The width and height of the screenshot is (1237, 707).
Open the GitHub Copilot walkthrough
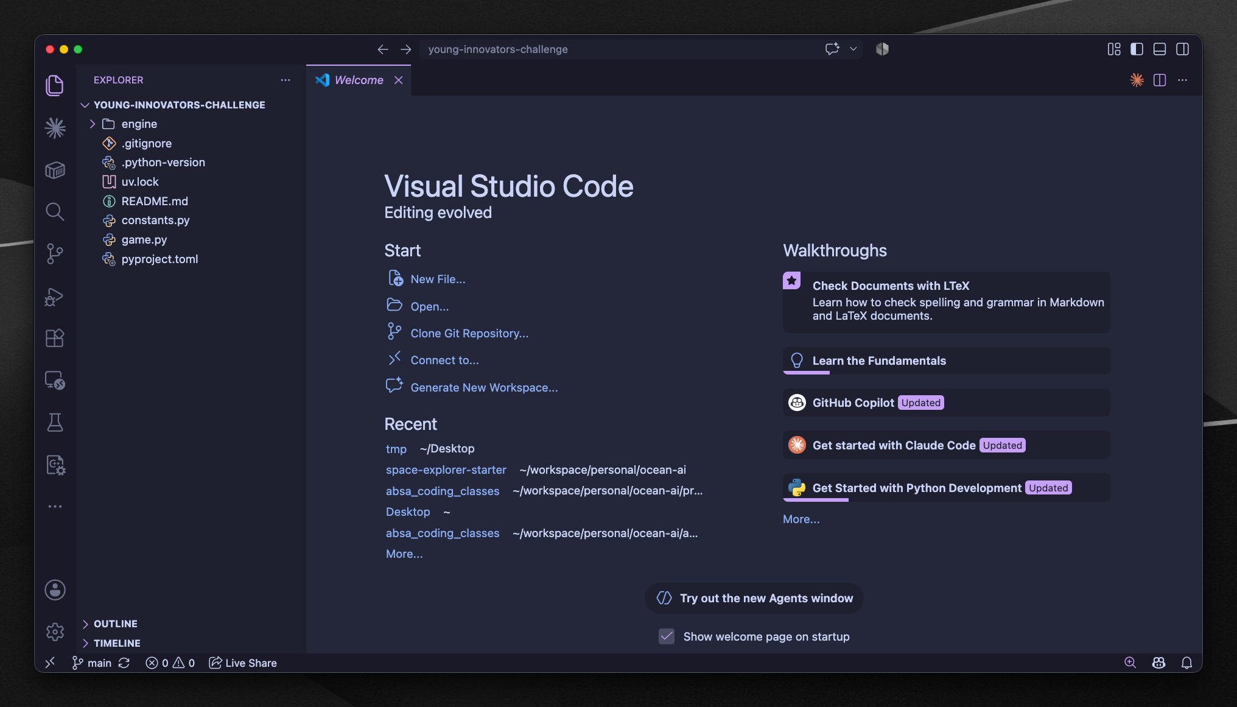(x=946, y=403)
